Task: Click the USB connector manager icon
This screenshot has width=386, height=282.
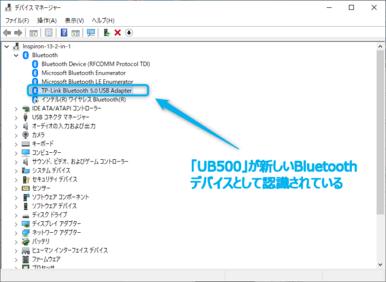Action: 26,117
